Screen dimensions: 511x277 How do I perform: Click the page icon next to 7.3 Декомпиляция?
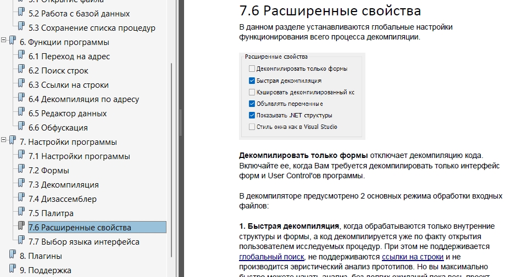click(x=21, y=183)
